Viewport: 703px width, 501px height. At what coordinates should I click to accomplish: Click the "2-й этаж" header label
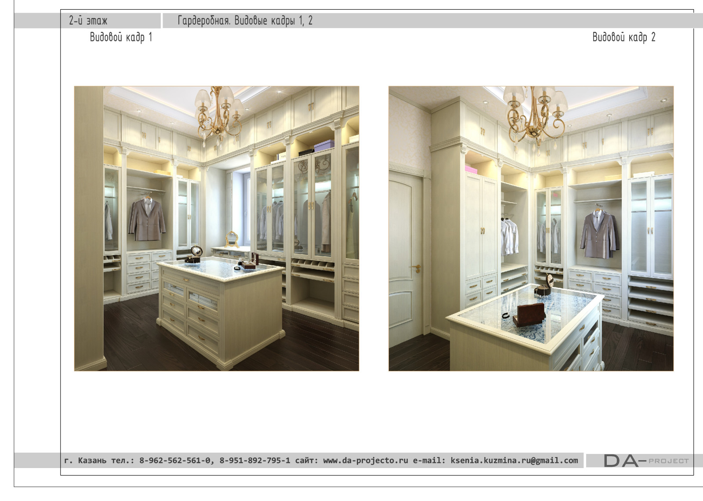pos(88,21)
